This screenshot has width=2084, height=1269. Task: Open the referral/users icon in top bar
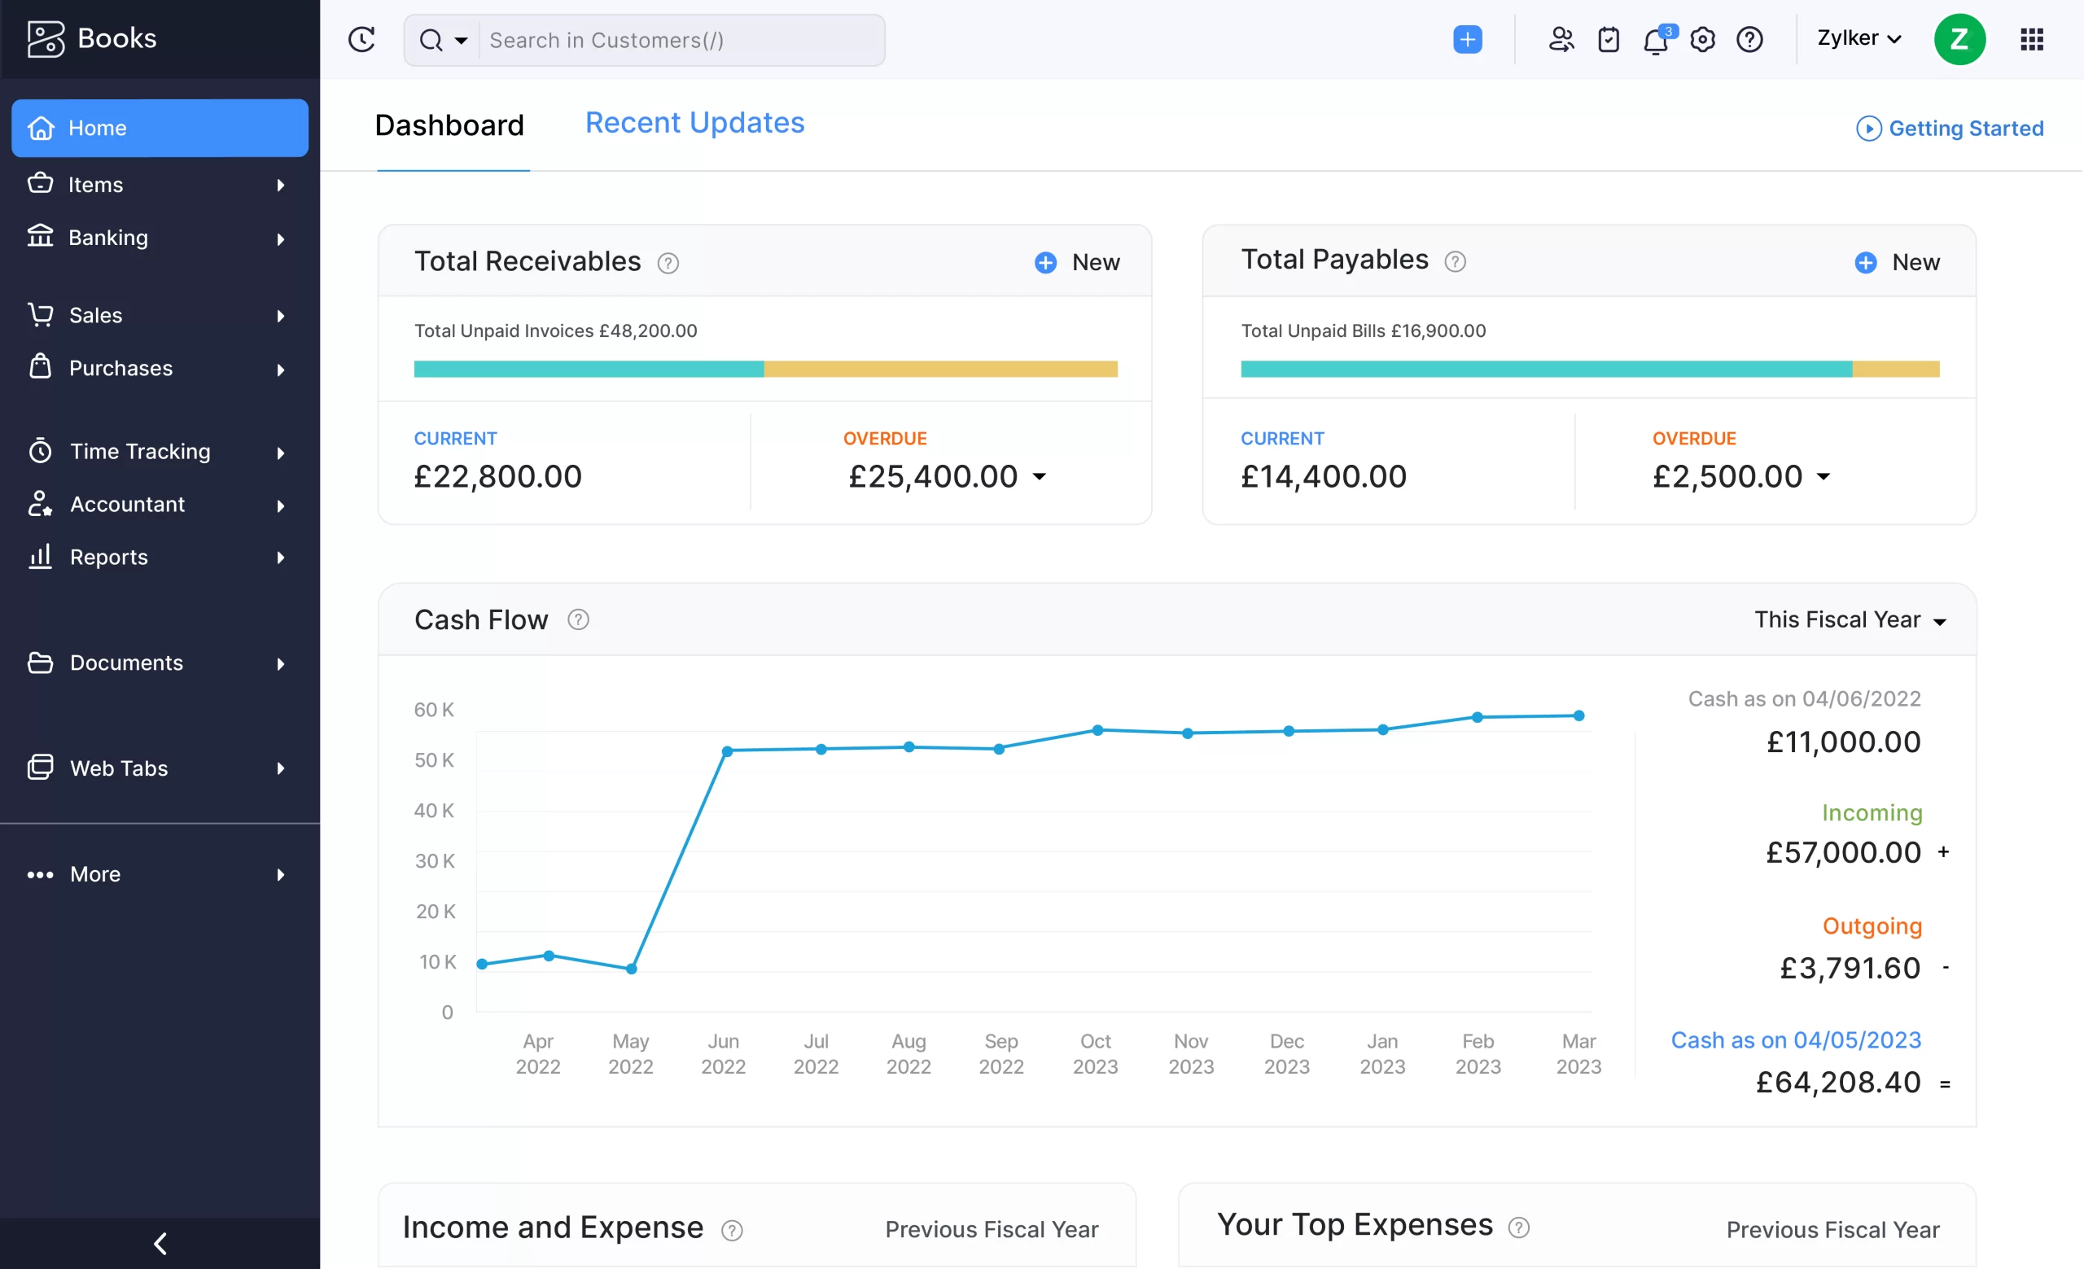tap(1561, 39)
